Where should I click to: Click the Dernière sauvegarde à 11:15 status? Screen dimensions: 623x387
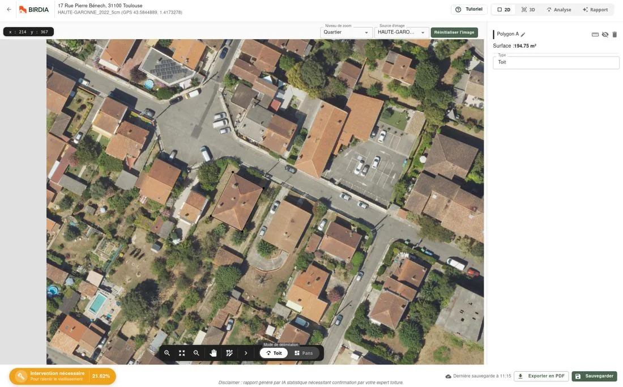pos(479,376)
